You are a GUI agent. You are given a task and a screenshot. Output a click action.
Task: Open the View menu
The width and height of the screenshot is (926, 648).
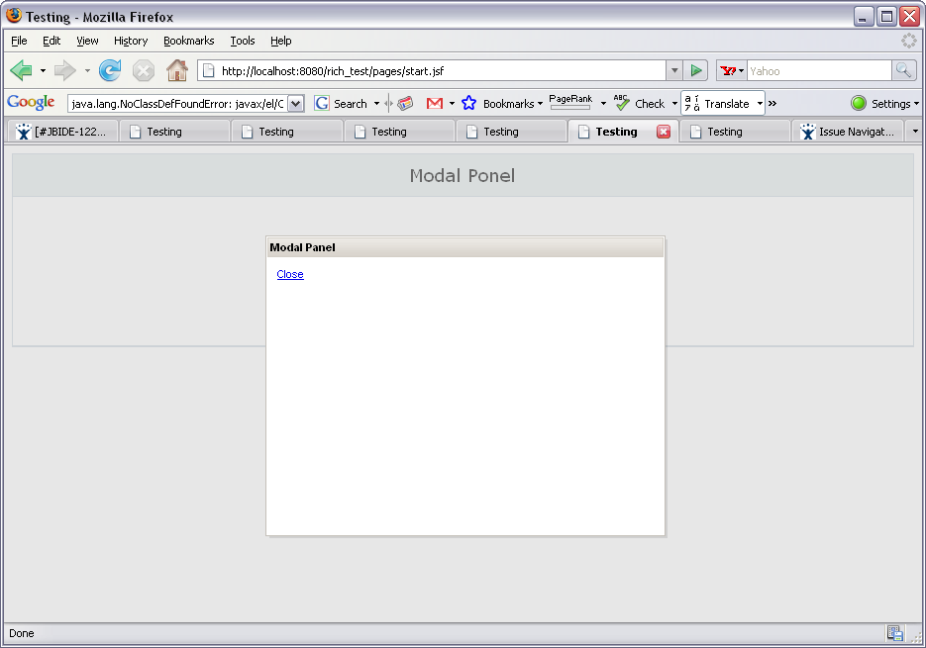click(87, 41)
